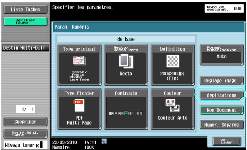Click the Contraste header label

(x=126, y=93)
